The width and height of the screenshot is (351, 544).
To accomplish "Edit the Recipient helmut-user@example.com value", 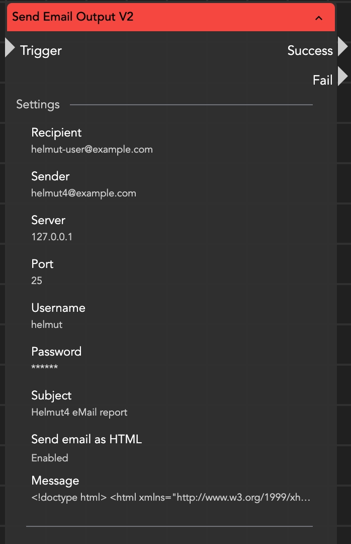I will point(92,150).
